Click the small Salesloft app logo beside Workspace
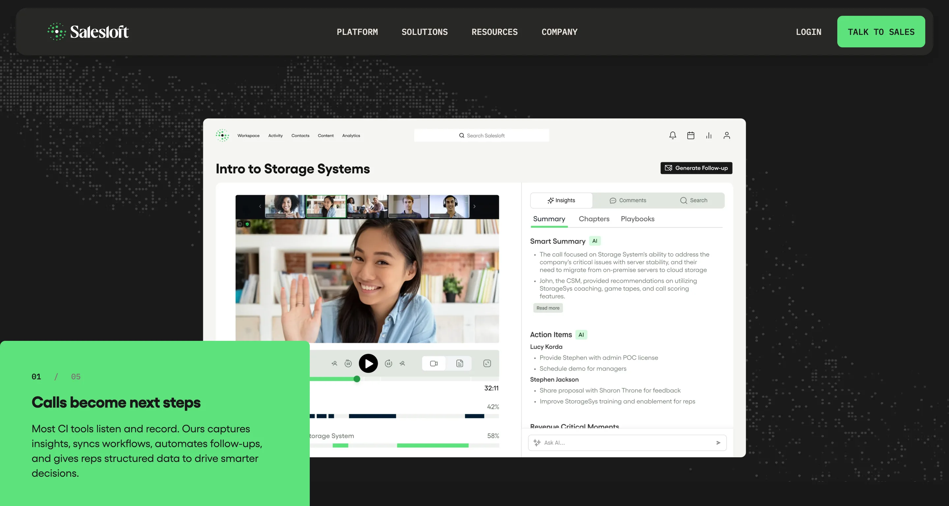This screenshot has width=949, height=506. coord(222,135)
